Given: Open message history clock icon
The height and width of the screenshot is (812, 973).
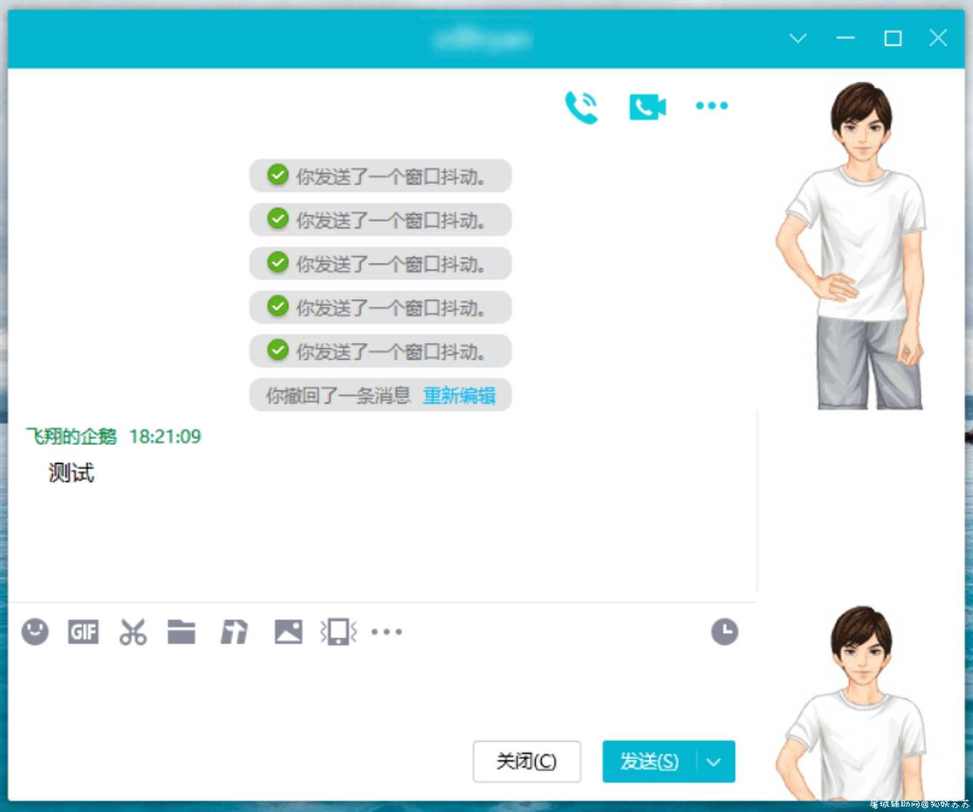Looking at the screenshot, I should pyautogui.click(x=724, y=632).
